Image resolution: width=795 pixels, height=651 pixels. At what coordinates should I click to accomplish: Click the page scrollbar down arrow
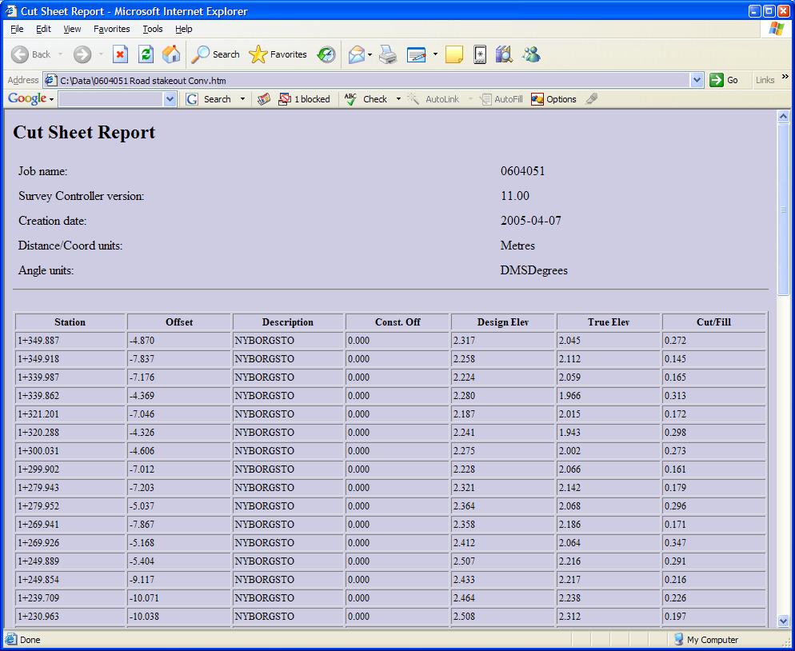coord(783,621)
